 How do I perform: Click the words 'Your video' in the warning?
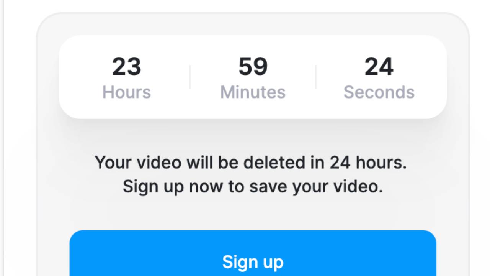tap(138, 163)
